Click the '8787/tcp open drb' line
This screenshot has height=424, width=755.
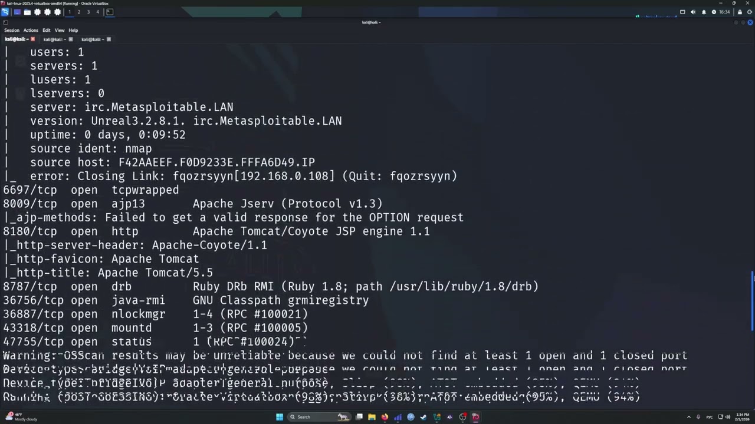pyautogui.click(x=271, y=286)
